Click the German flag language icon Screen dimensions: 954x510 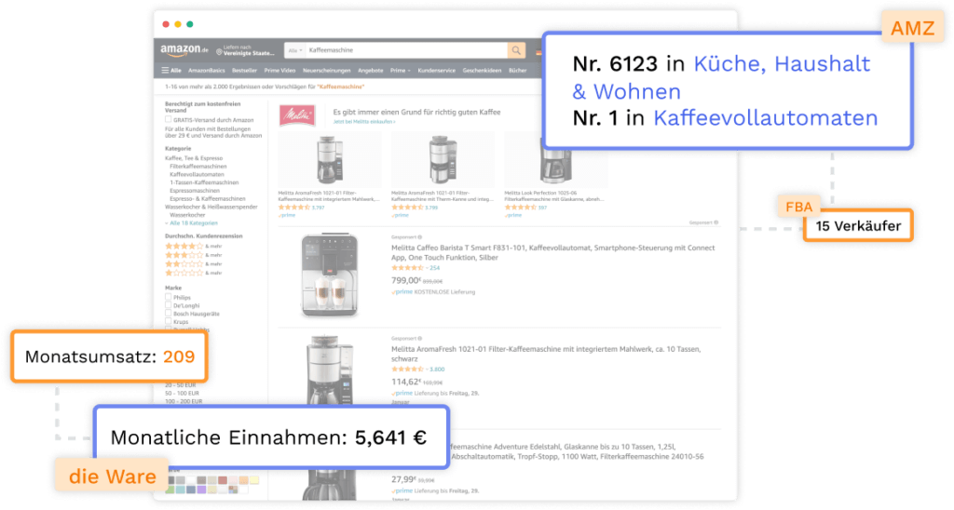pos(538,52)
